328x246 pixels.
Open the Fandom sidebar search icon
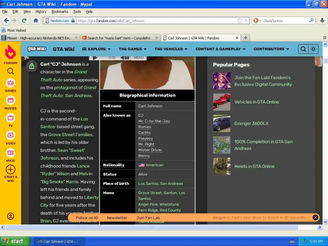[11, 71]
